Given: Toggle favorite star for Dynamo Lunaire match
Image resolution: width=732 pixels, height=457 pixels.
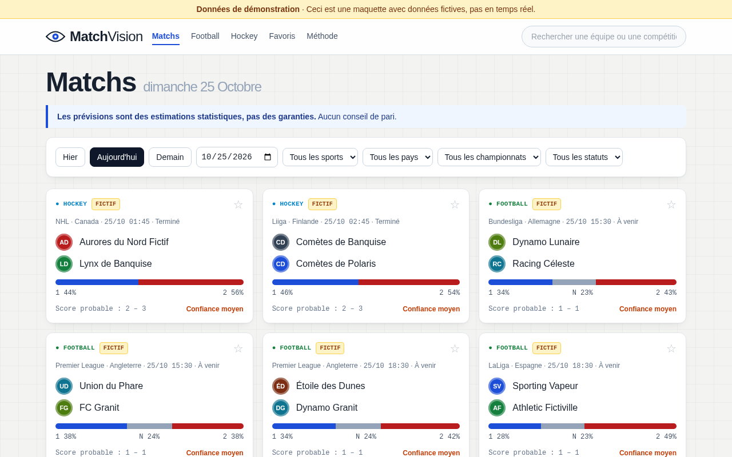Looking at the screenshot, I should tap(671, 205).
